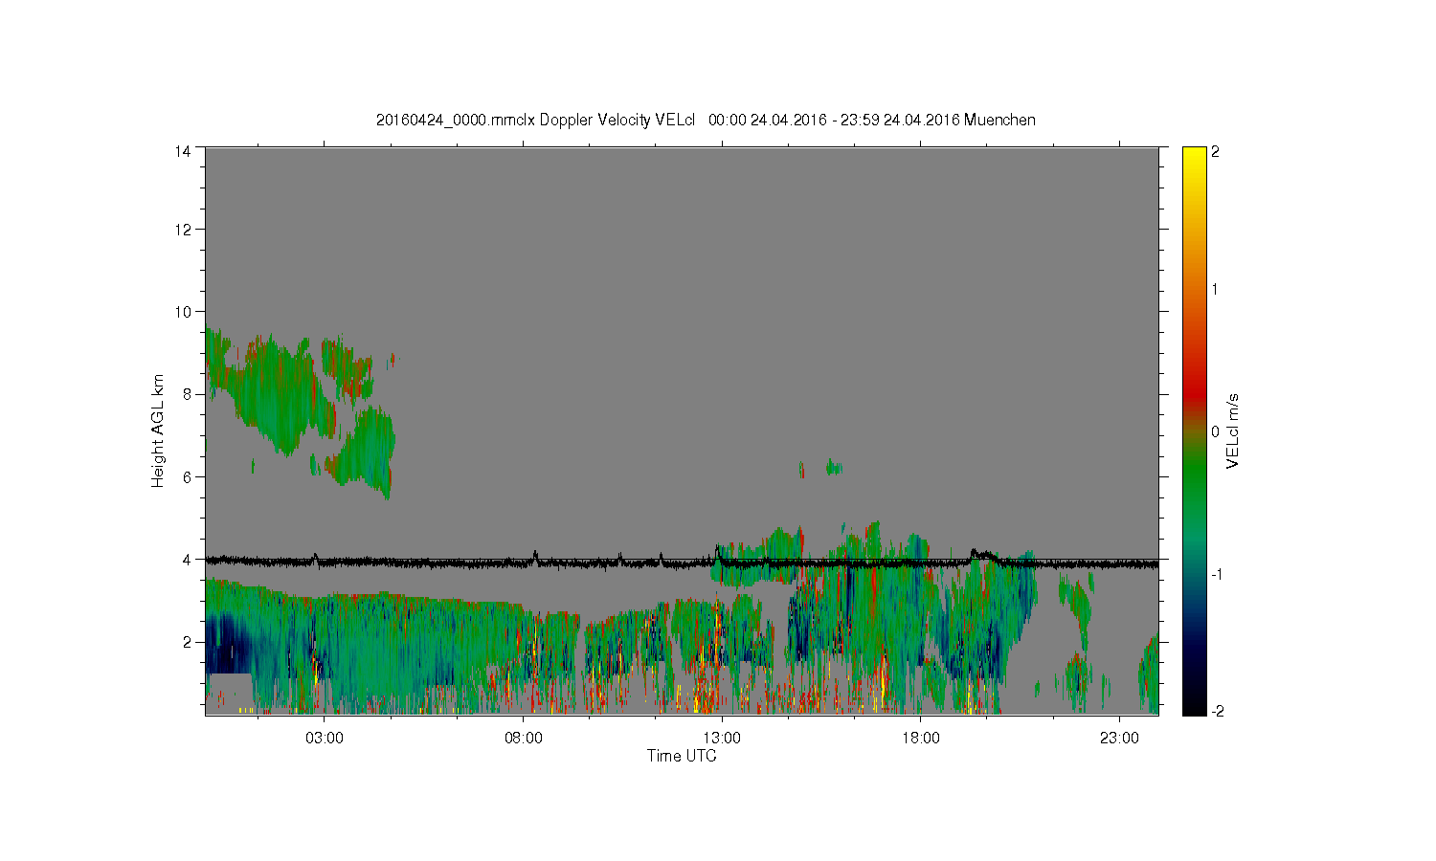This screenshot has height=861, width=1436.
Task: Click the 13:00 time tick label
Action: pos(722,739)
